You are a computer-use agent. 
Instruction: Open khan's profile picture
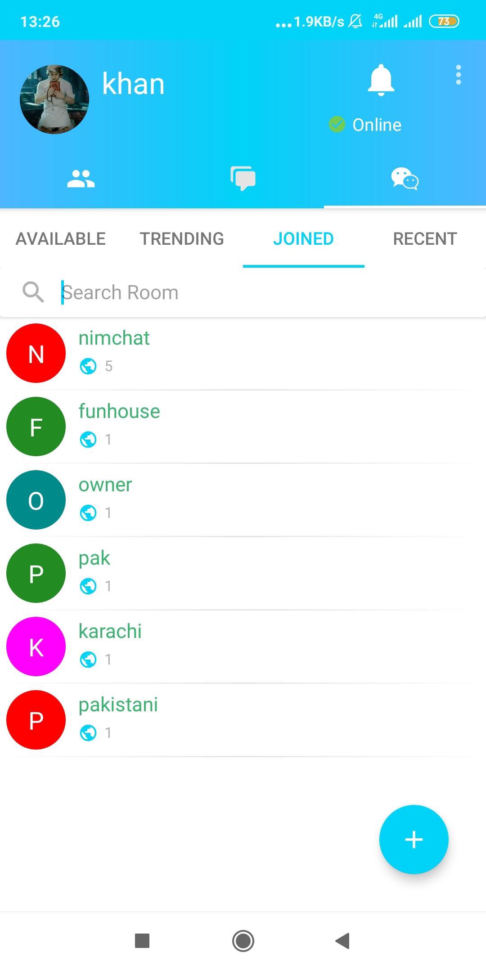54,99
